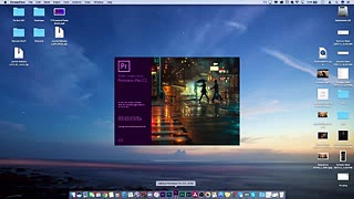Click the city street artwork on Premiere splash
354x199 pixels.
(195, 101)
